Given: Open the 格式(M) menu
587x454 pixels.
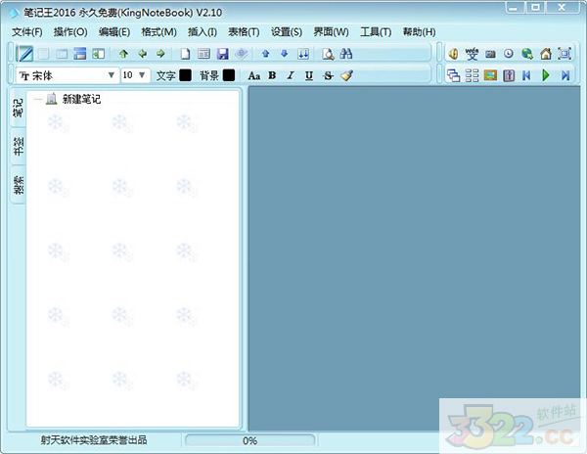Looking at the screenshot, I should (158, 32).
